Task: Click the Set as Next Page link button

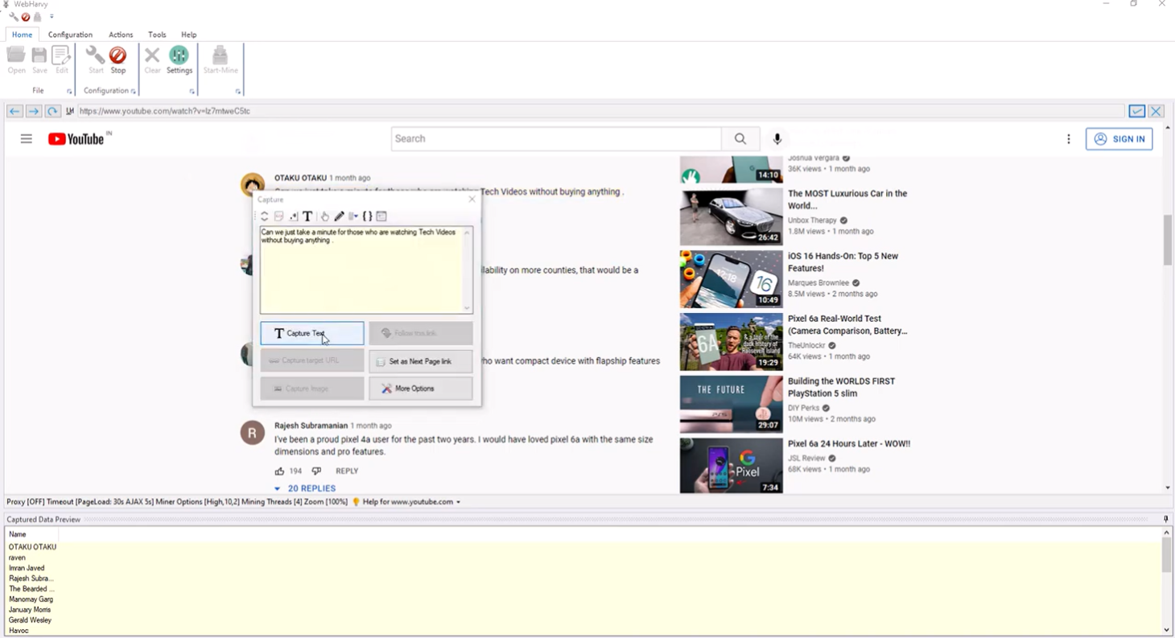Action: (420, 361)
